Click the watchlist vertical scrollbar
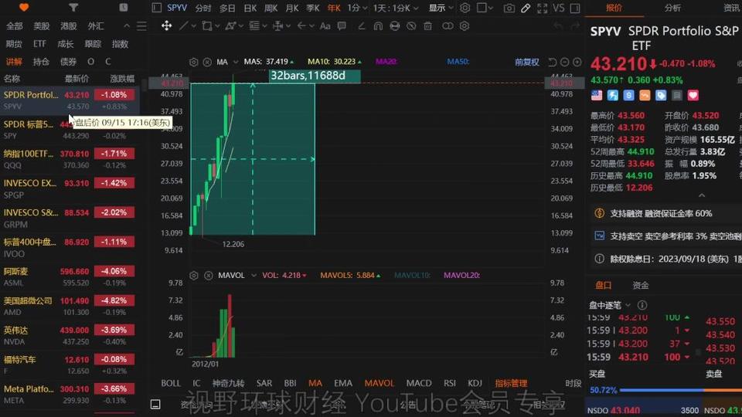 click(x=144, y=85)
